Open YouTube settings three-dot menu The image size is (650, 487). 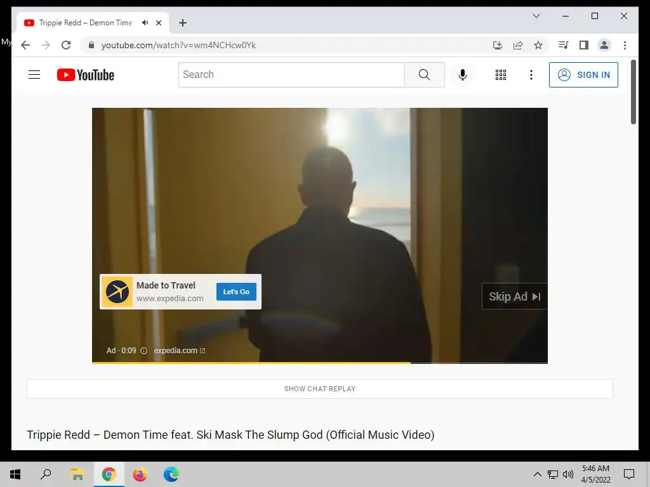click(531, 75)
